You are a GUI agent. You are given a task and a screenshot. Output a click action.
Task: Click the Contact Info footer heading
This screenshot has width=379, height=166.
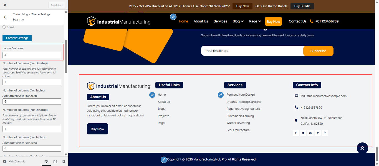click(x=307, y=85)
